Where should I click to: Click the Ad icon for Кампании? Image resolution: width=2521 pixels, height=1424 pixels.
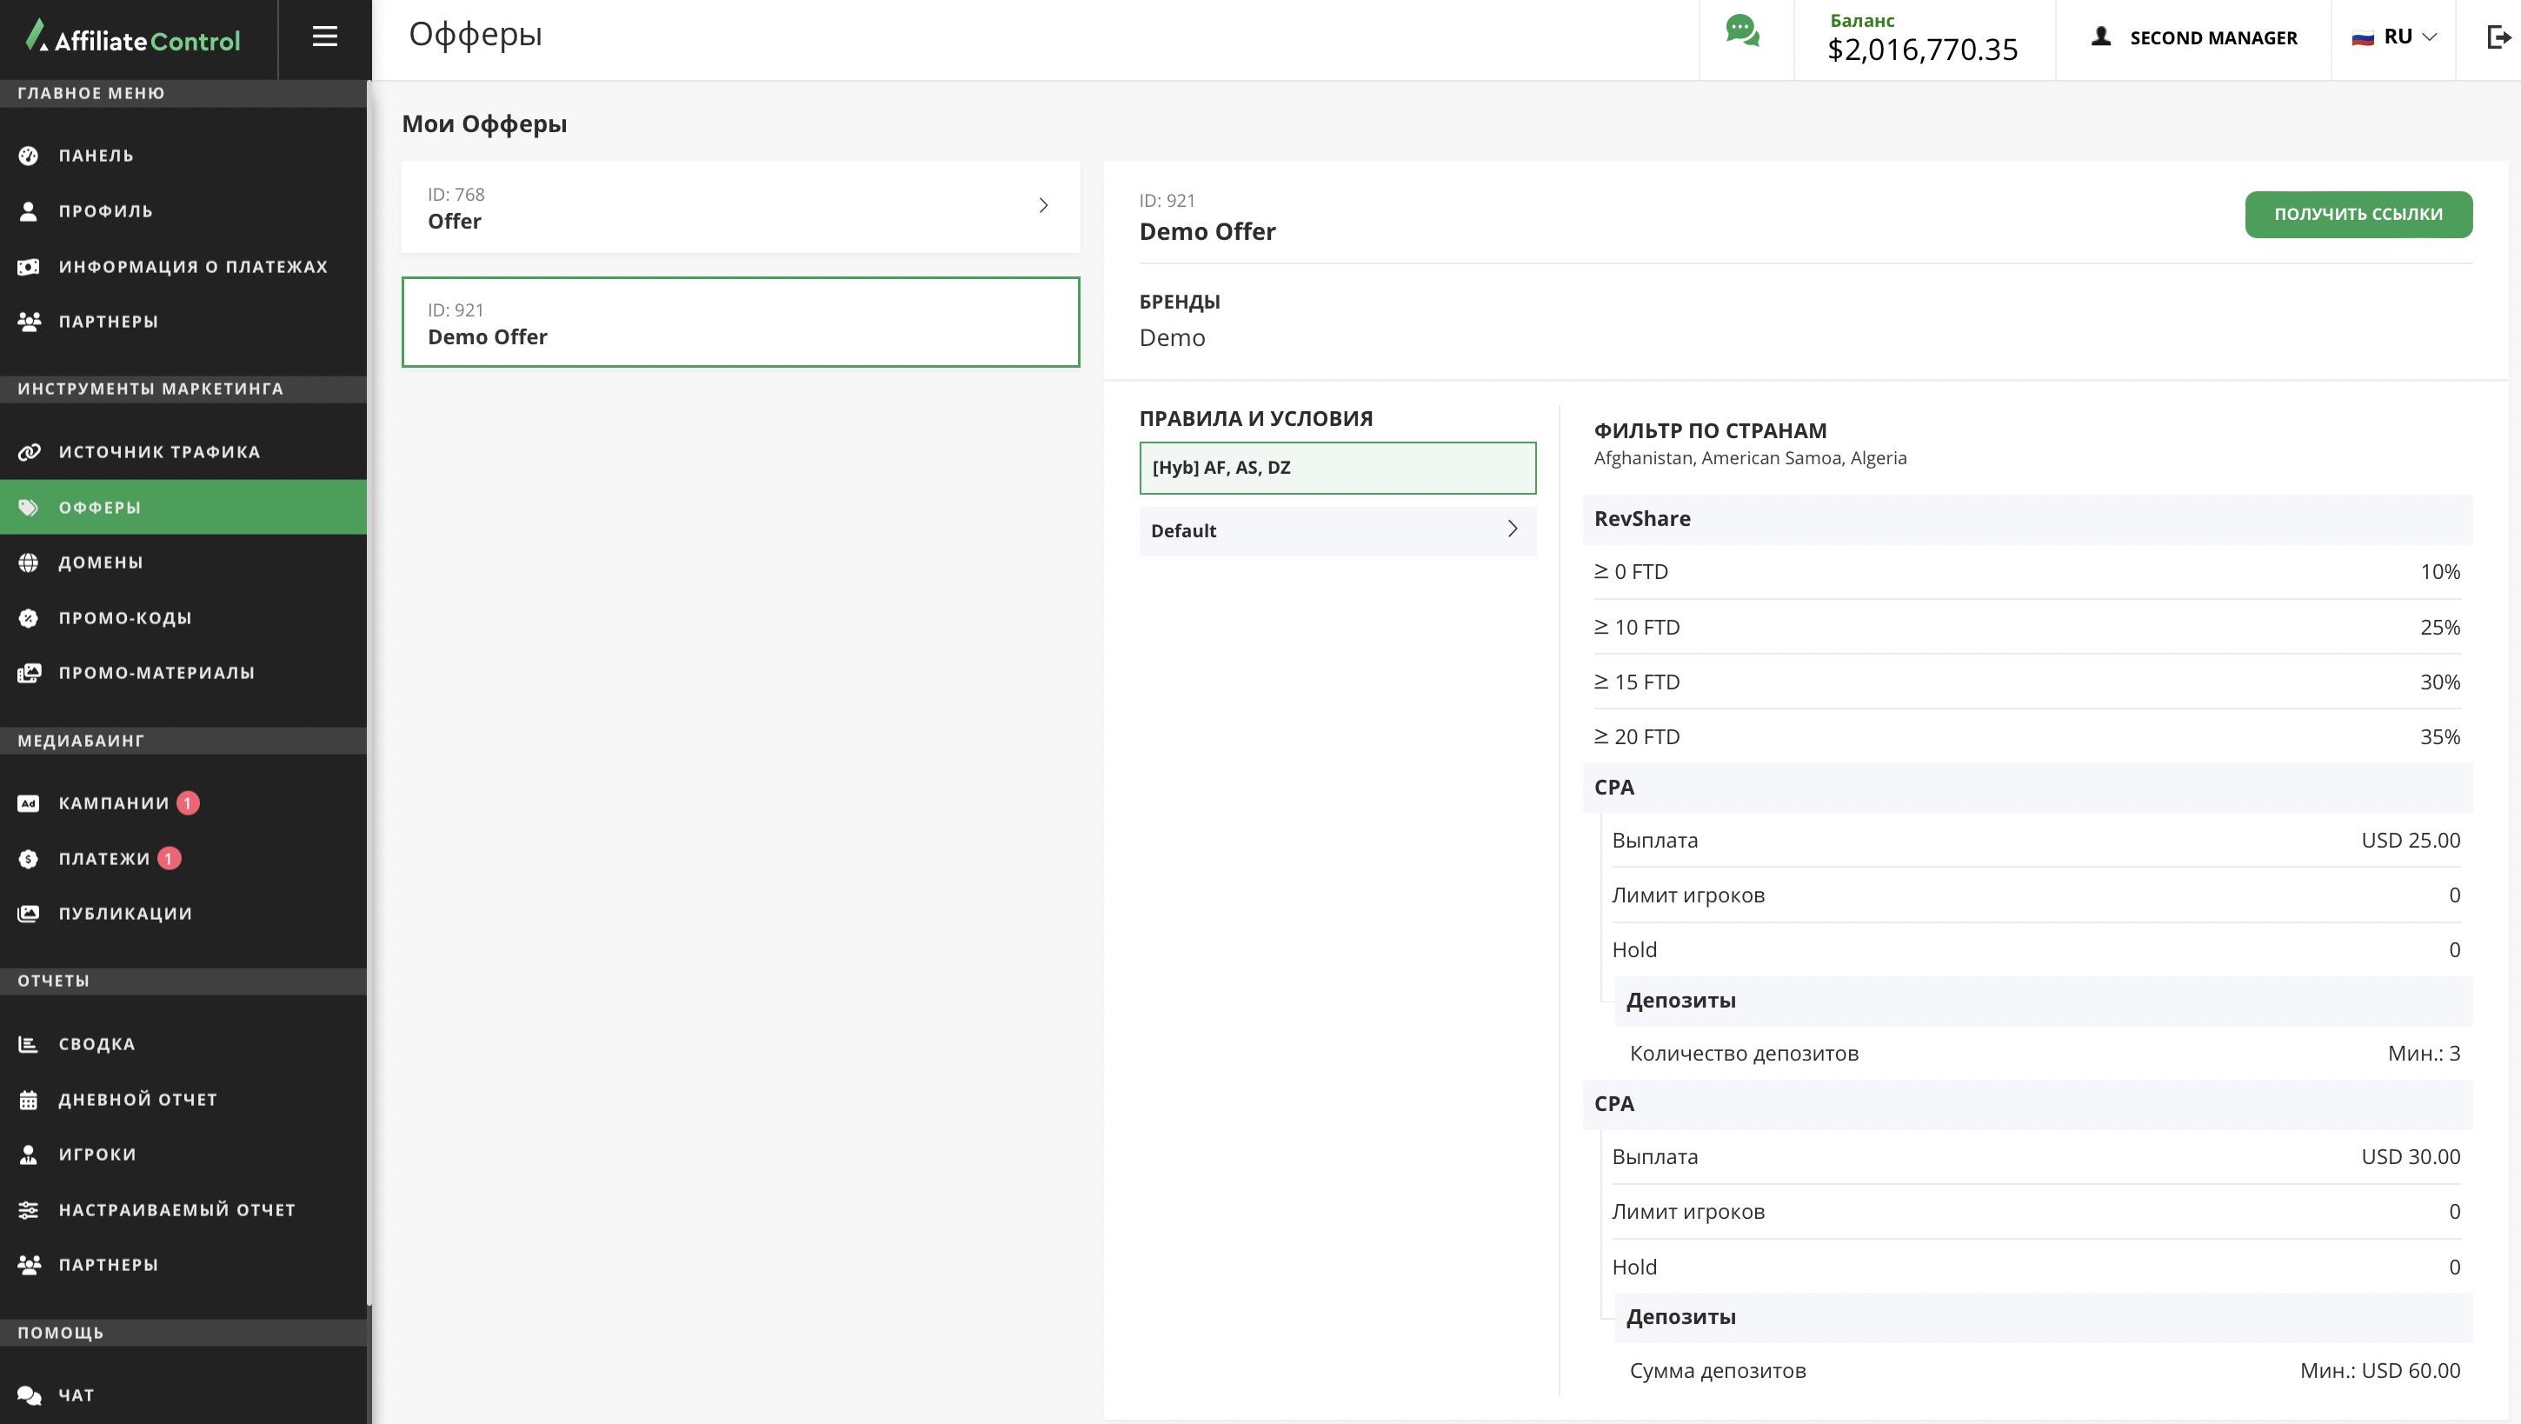coord(29,803)
